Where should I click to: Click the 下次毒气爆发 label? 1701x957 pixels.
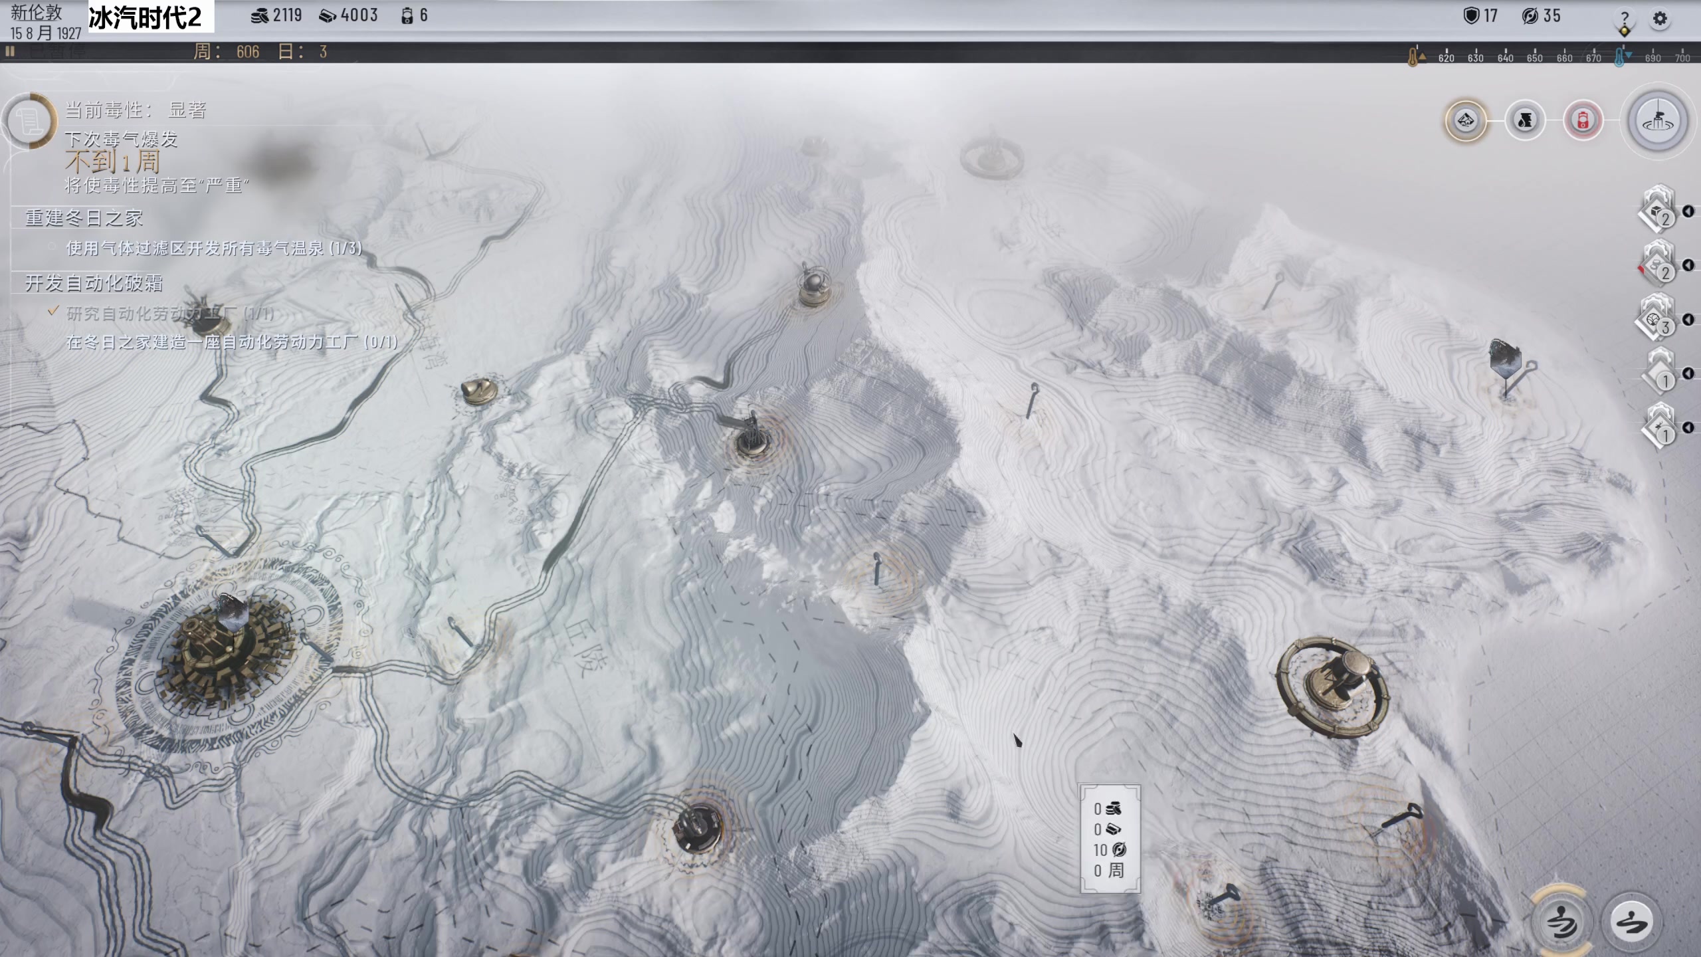(122, 139)
